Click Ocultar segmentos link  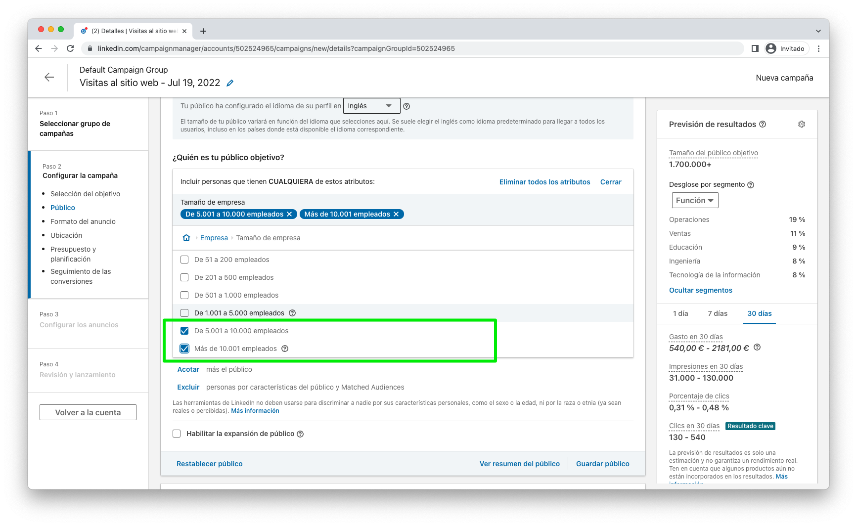coord(701,290)
